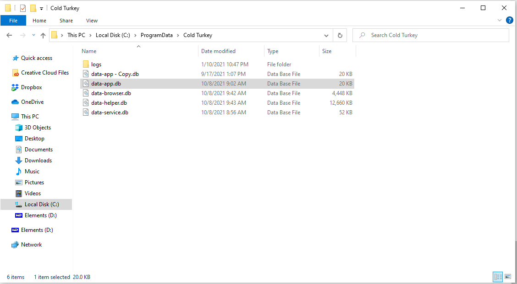The image size is (517, 284).
Task: Open the Documents folder in the sidebar
Action: (x=38, y=150)
